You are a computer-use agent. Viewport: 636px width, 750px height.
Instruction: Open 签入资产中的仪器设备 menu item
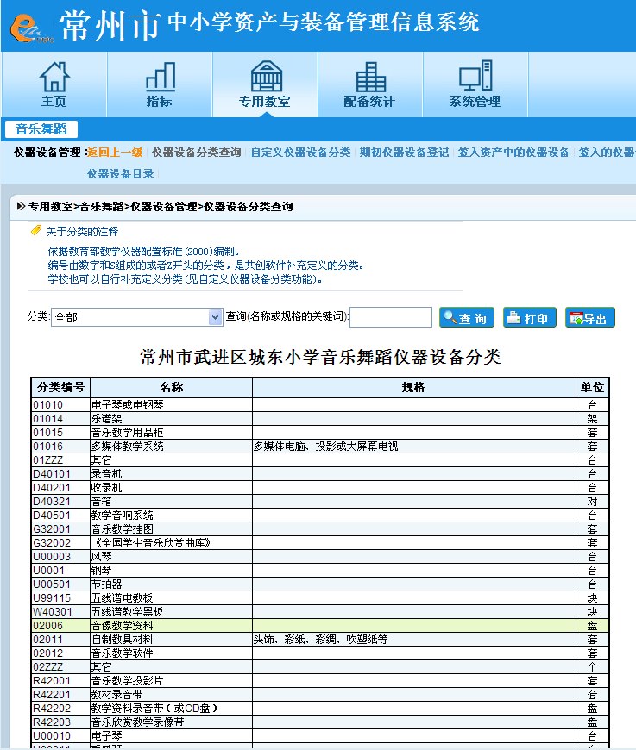tap(513, 153)
